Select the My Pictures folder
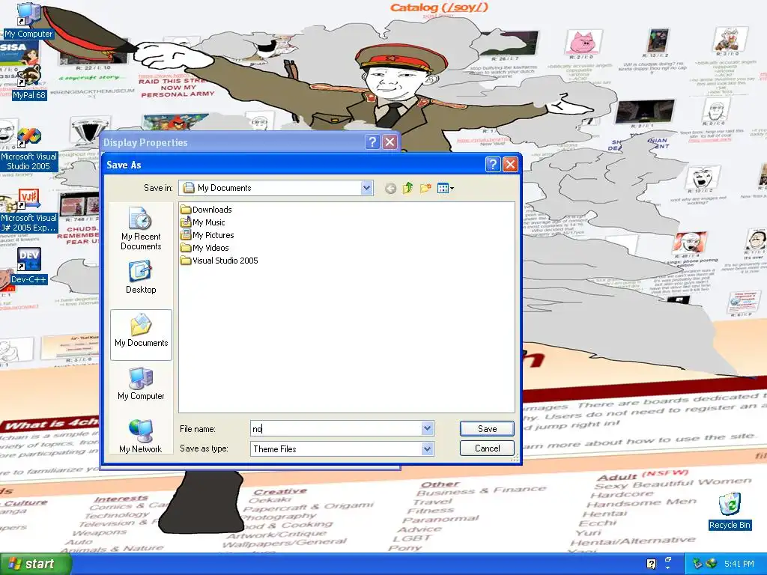The width and height of the screenshot is (767, 575). pos(207,235)
